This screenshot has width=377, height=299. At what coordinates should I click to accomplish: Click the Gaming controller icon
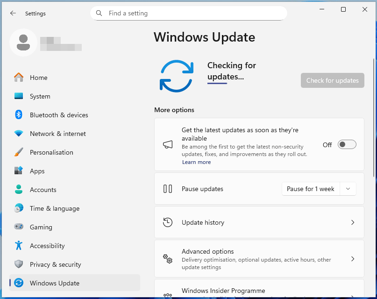[x=19, y=227]
